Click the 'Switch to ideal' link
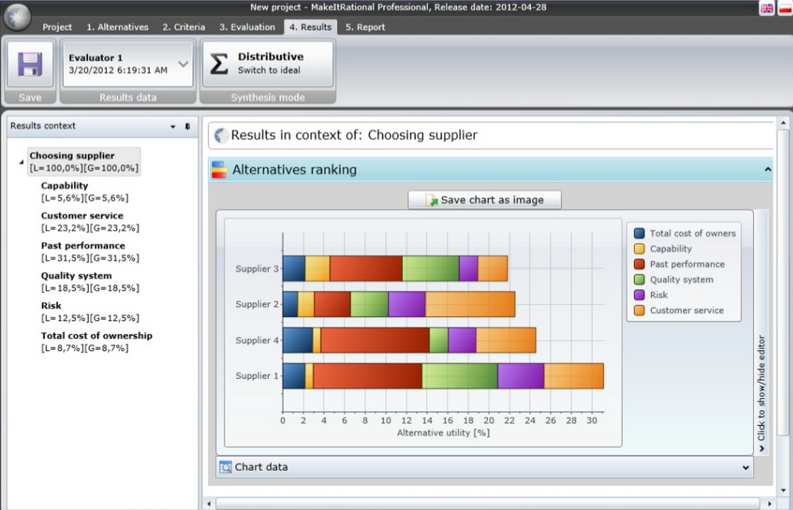 tap(269, 70)
